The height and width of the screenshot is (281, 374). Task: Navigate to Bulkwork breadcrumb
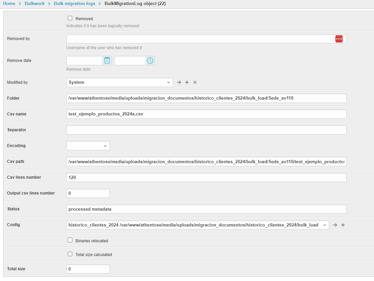coord(35,4)
